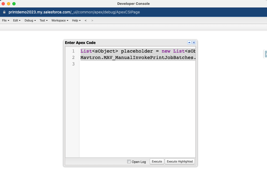This screenshot has height=174, width=267.
Task: Open the Help menu
Action: [76, 20]
